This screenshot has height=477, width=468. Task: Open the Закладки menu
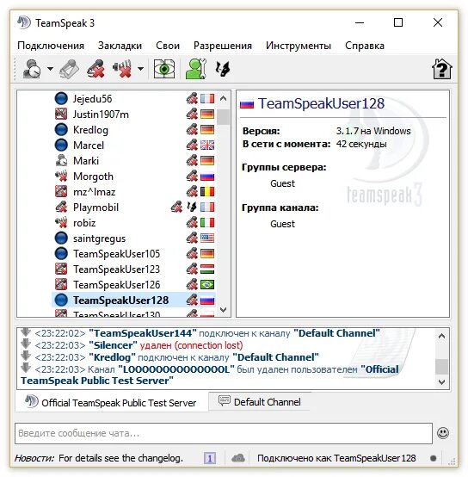point(120,46)
